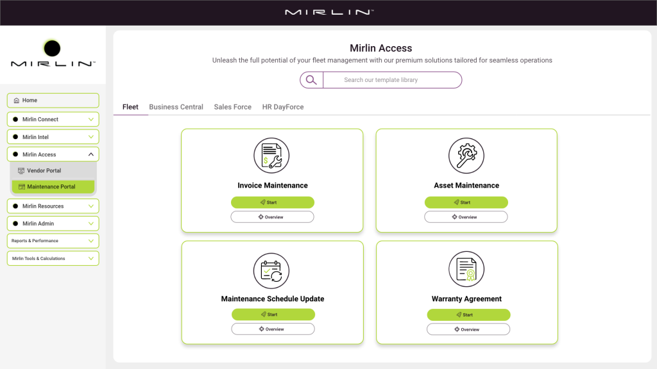Click the Invoice Maintenance document-wrench icon
Viewport: 657px width, 369px height.
[272, 156]
